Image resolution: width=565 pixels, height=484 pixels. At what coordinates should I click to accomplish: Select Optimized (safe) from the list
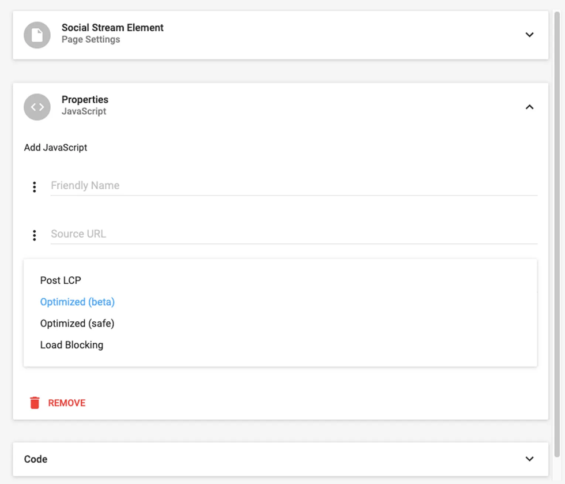pyautogui.click(x=77, y=323)
